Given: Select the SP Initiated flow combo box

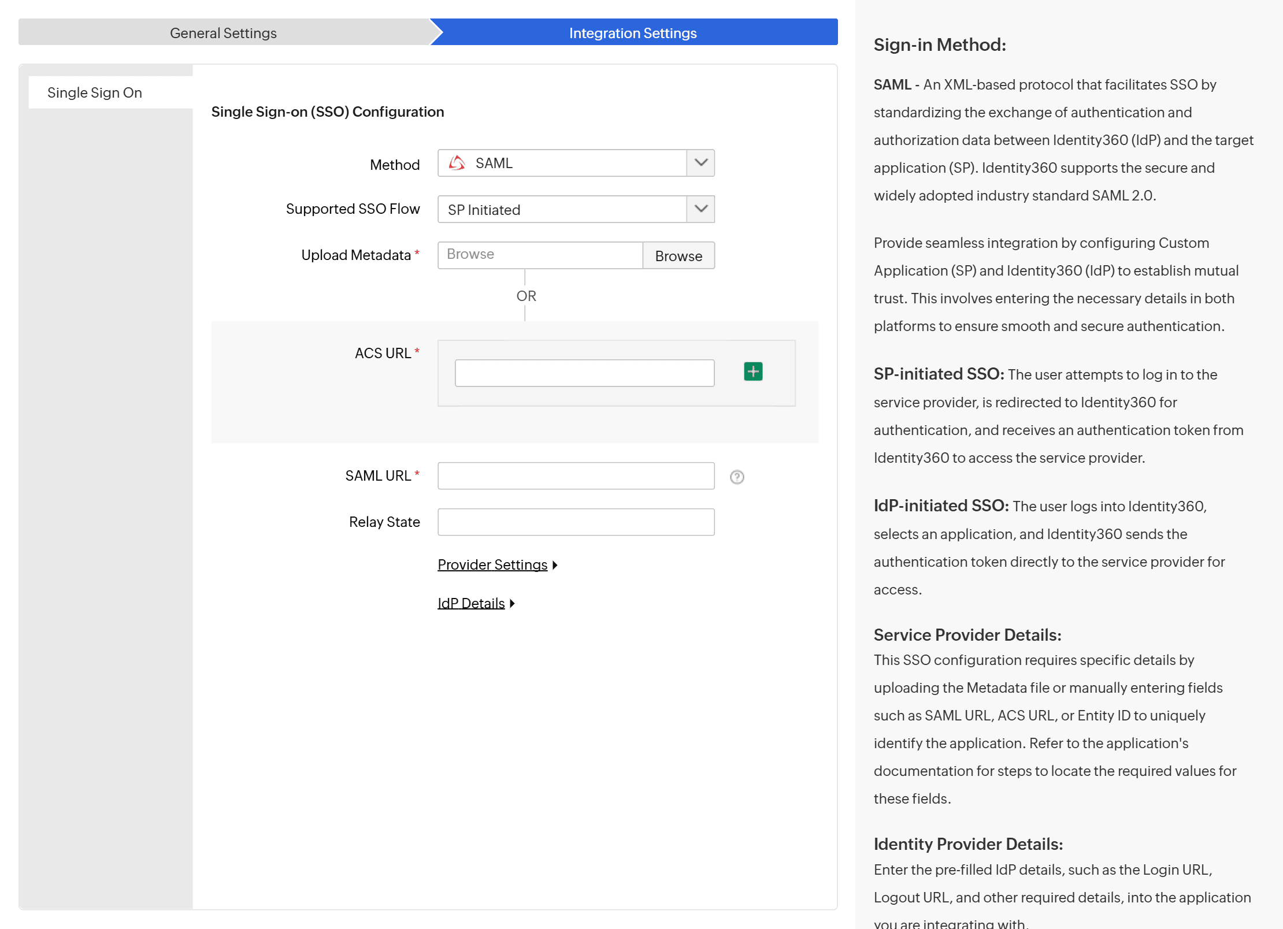Looking at the screenshot, I should pyautogui.click(x=576, y=209).
